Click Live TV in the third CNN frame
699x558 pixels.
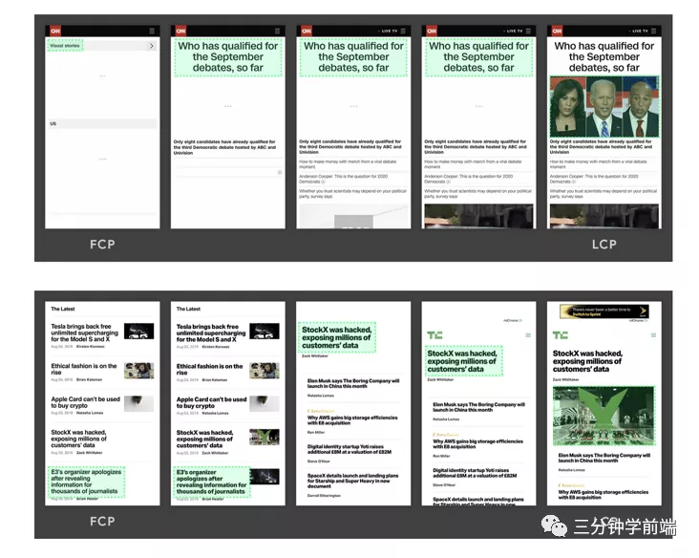[389, 31]
